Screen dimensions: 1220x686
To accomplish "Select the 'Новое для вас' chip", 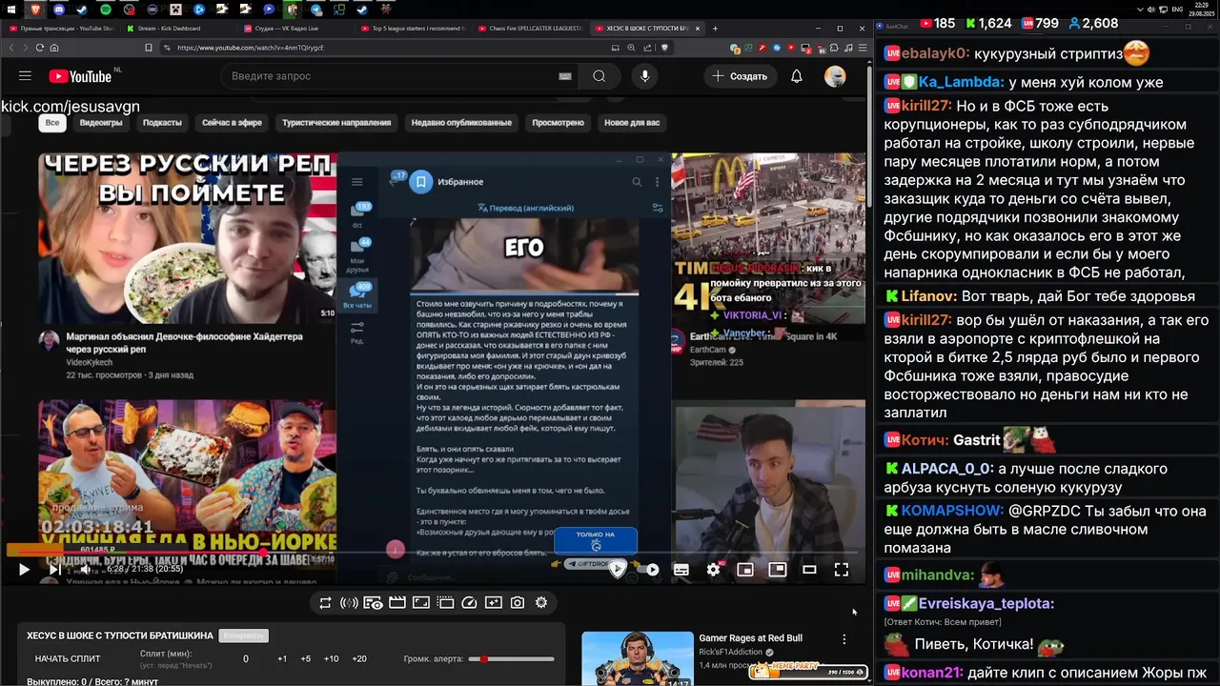I will [x=632, y=123].
